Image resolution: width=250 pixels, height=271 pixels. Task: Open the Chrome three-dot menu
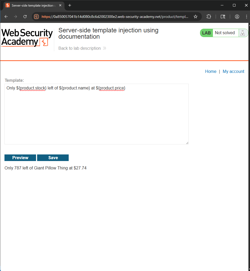pos(246,17)
